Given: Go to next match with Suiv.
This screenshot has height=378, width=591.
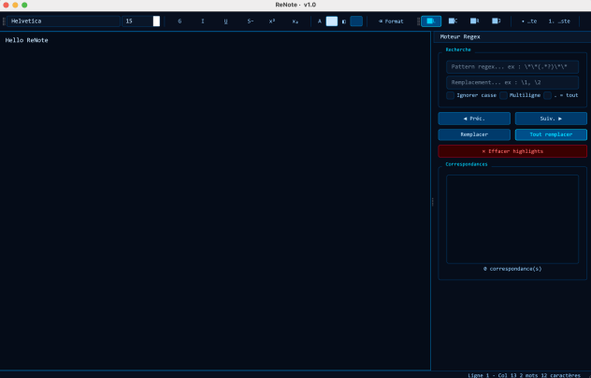Looking at the screenshot, I should [x=551, y=119].
